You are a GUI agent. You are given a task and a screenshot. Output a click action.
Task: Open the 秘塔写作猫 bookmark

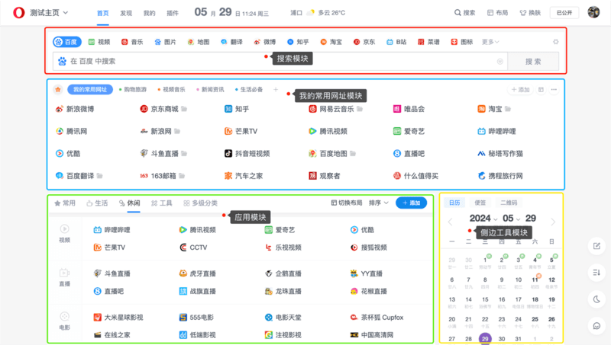(x=500, y=154)
